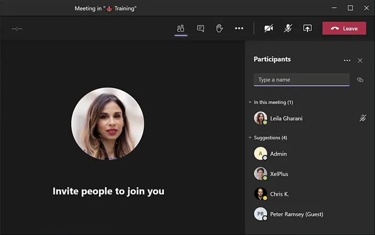Raise your hand in the meeting
The image size is (375, 235).
tap(219, 28)
